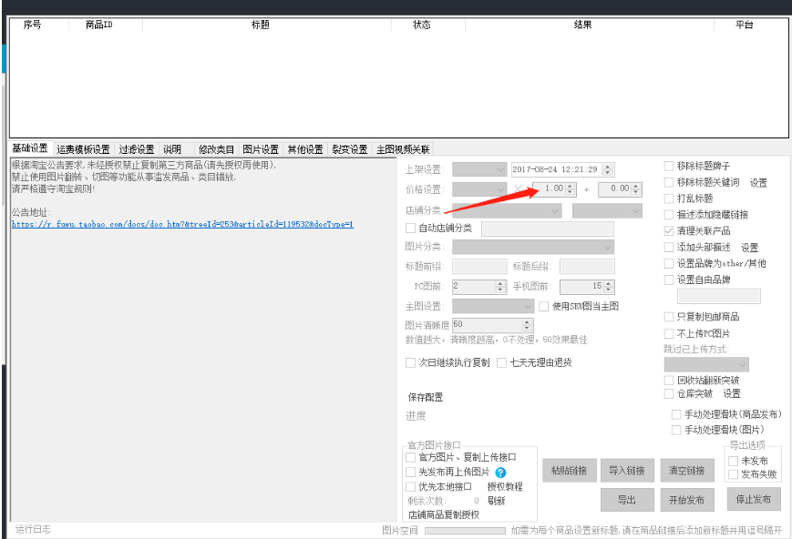Enable 自动店铺分类 checkbox

coord(410,229)
